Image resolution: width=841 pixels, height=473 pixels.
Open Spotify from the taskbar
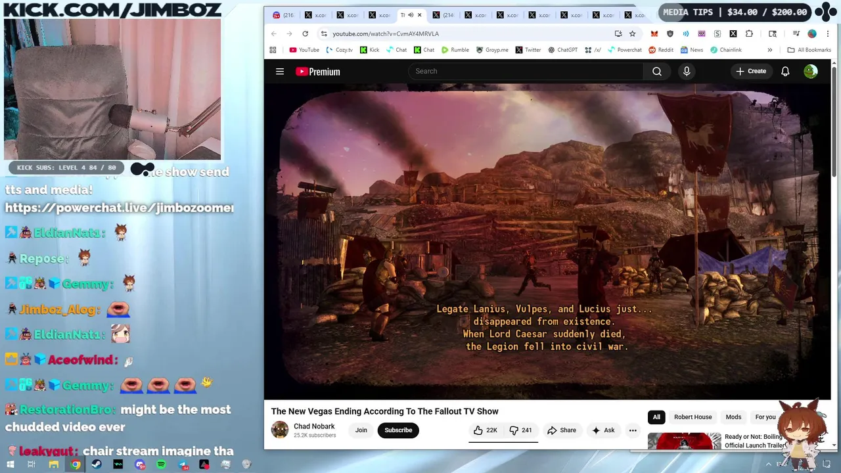pyautogui.click(x=162, y=464)
